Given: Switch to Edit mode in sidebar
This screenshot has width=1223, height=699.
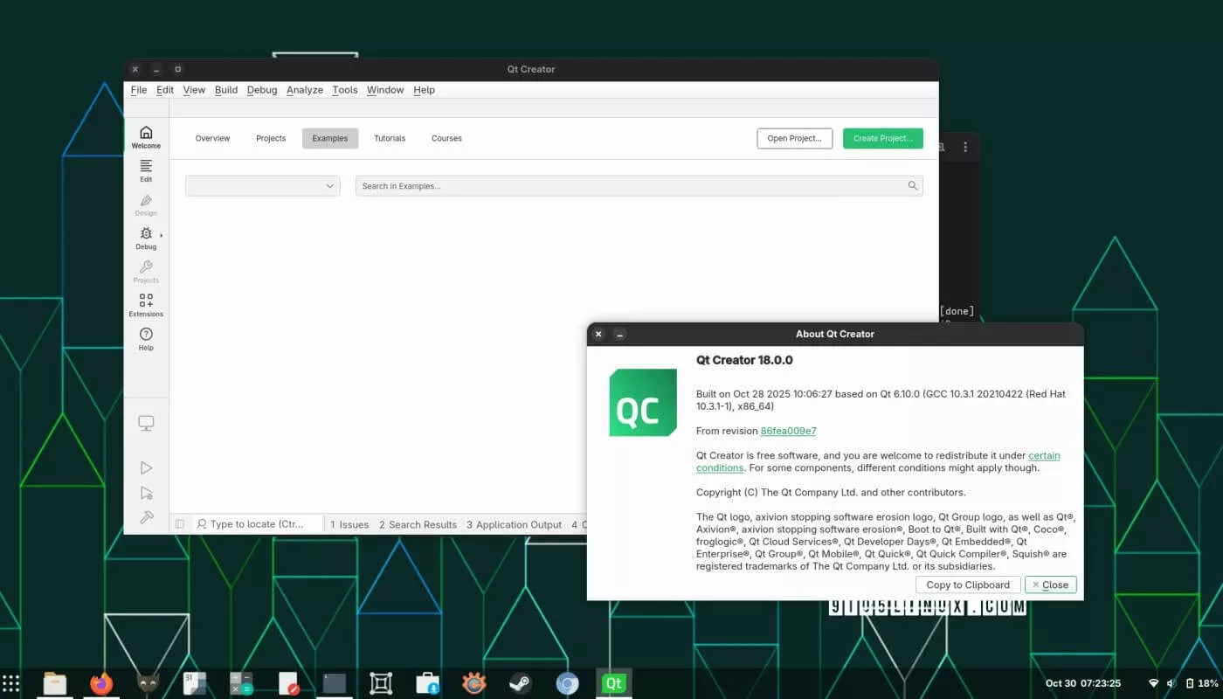Looking at the screenshot, I should point(146,170).
